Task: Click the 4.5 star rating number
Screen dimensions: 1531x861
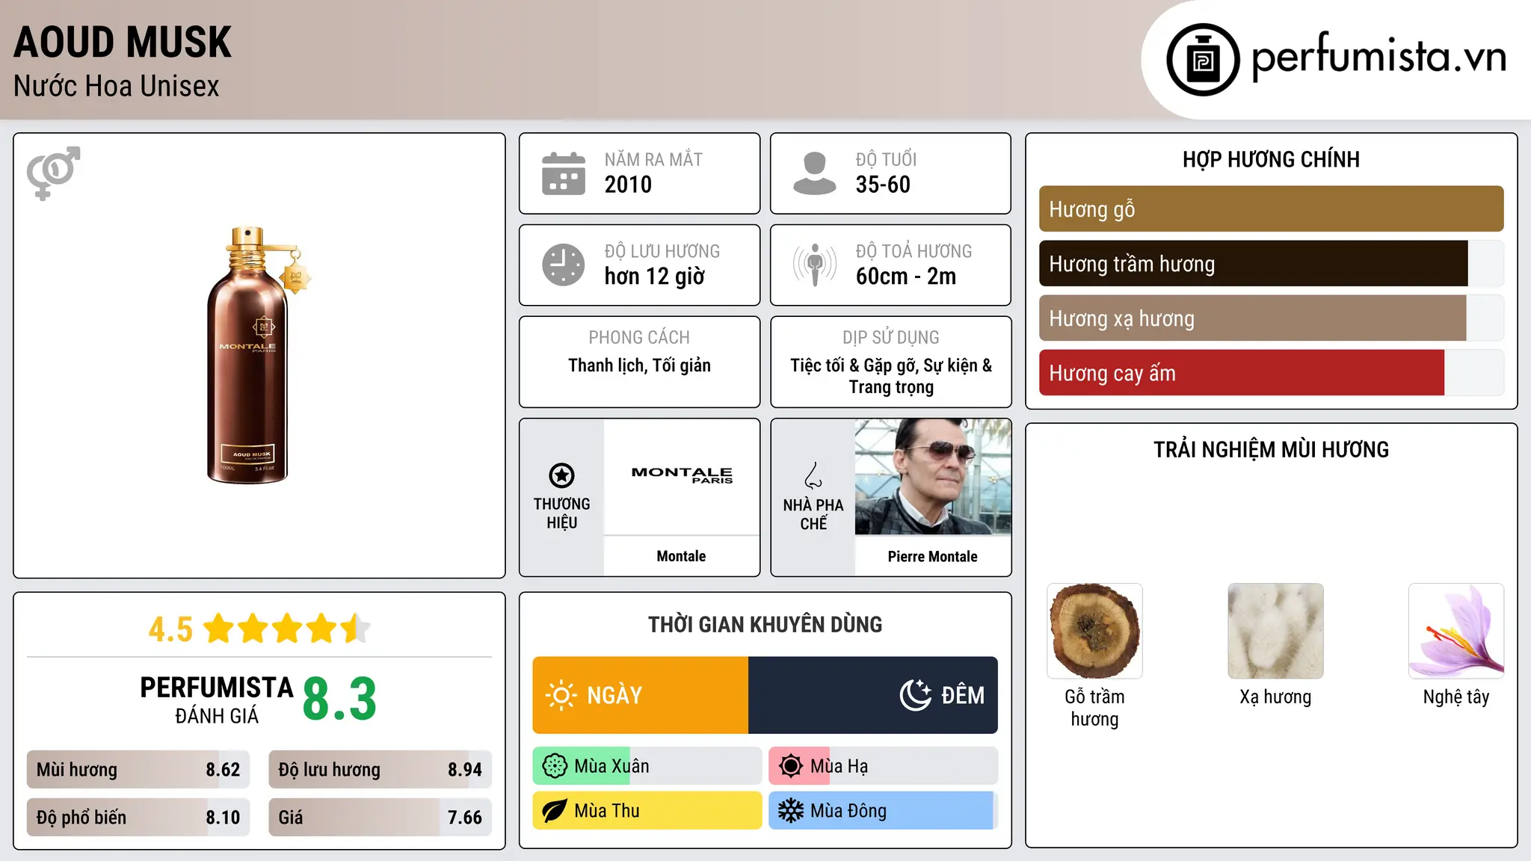Action: (170, 629)
